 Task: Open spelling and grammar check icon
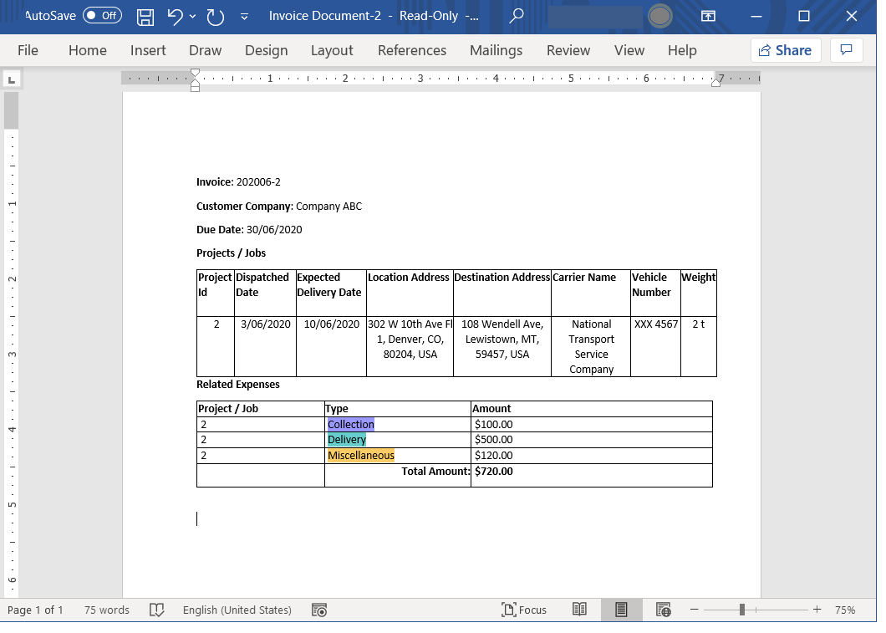(x=156, y=610)
